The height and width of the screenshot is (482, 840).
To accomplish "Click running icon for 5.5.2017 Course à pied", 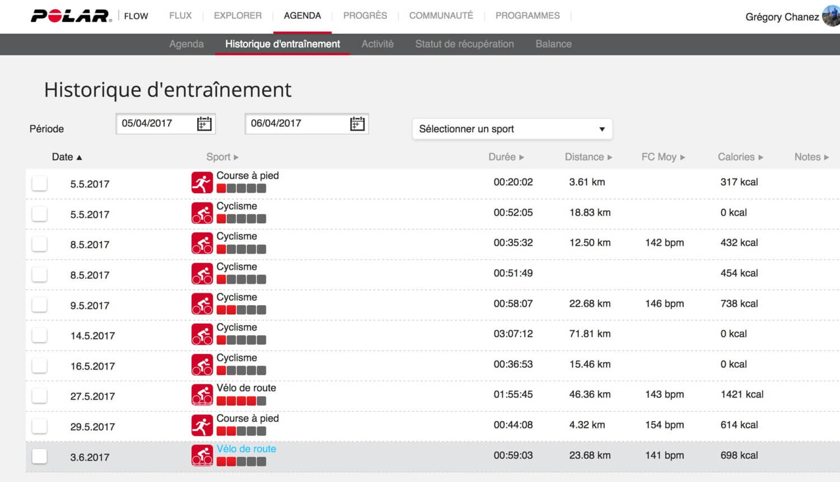I will tap(202, 182).
